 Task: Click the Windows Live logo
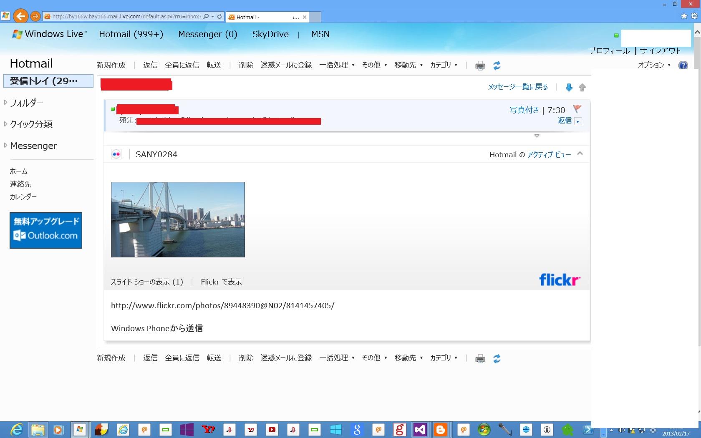pyautogui.click(x=50, y=34)
